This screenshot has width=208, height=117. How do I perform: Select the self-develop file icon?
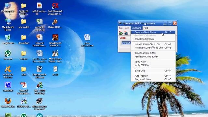(39, 7)
